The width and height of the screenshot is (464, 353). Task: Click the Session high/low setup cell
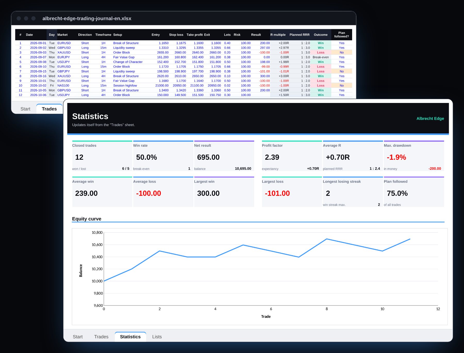coord(125,85)
